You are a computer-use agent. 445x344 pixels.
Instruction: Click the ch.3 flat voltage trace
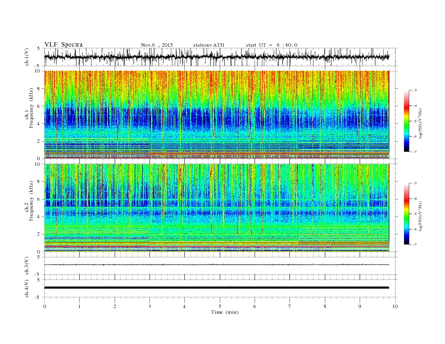216,265
